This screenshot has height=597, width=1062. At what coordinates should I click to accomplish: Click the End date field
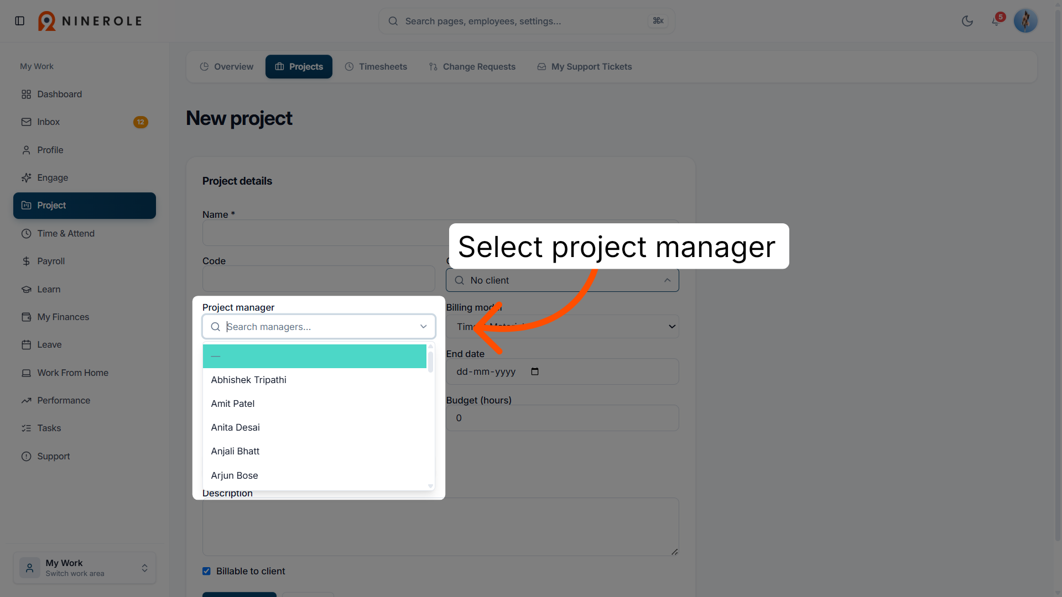click(x=563, y=372)
